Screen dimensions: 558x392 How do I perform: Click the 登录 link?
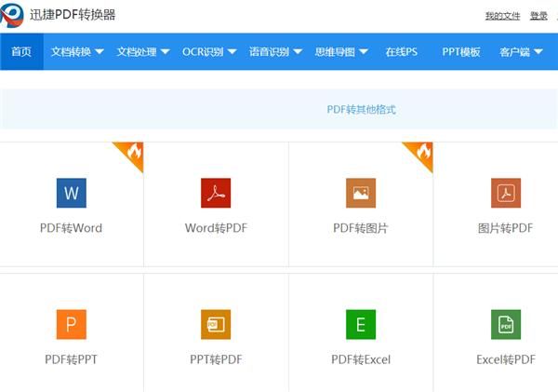pyautogui.click(x=538, y=16)
